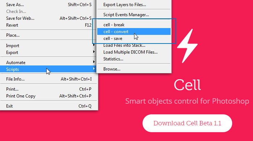
Task: Expand the Import submenu
Action: 48,46
